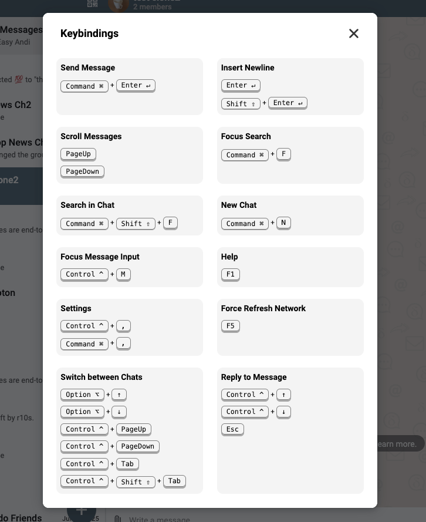This screenshot has width=426, height=522.
Task: Click the PageUp key under Scroll Messages
Action: (x=78, y=154)
